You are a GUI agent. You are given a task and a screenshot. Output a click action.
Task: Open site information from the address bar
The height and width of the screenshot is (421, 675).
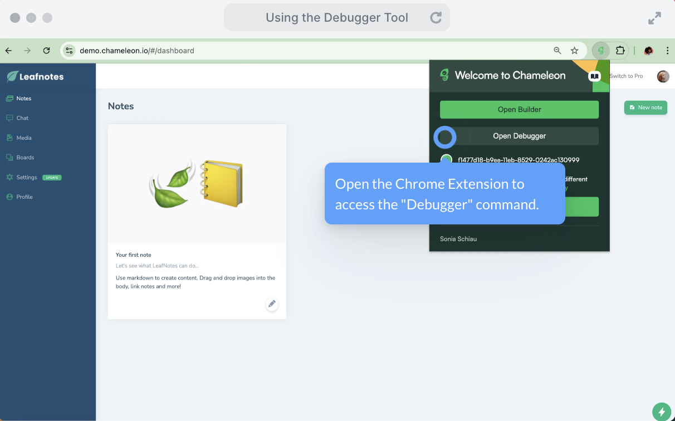[x=69, y=50]
